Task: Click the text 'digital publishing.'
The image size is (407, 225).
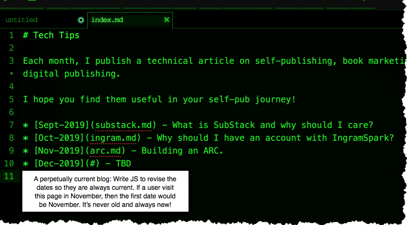Action: click(x=71, y=74)
